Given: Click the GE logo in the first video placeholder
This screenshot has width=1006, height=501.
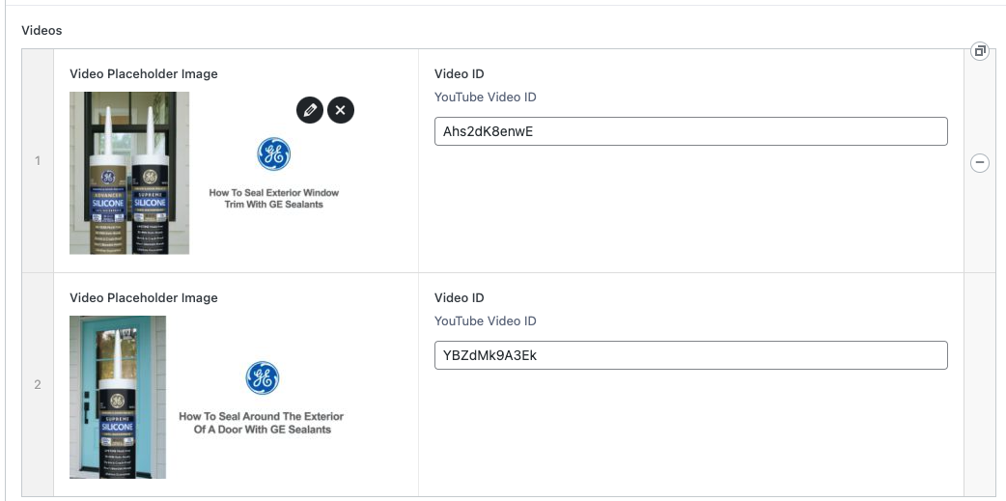Looking at the screenshot, I should pos(274,154).
